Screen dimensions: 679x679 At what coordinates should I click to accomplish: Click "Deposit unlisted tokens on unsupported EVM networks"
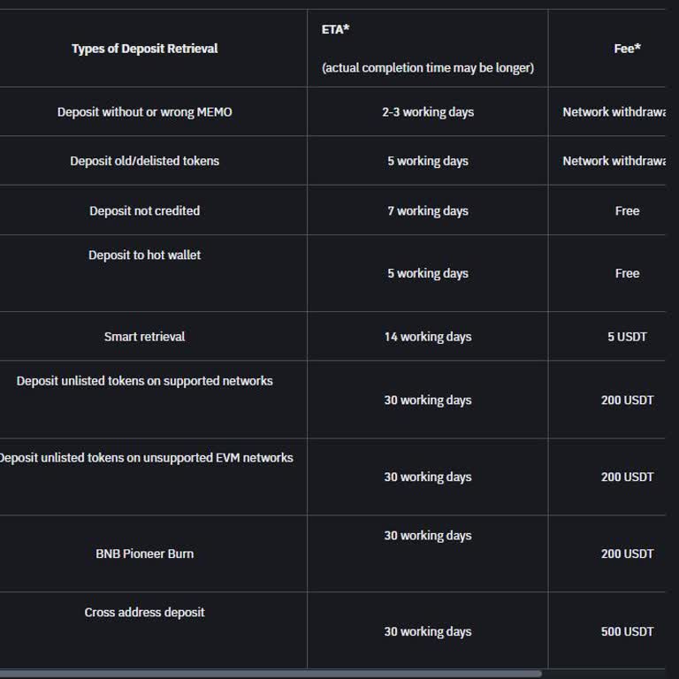(x=146, y=458)
